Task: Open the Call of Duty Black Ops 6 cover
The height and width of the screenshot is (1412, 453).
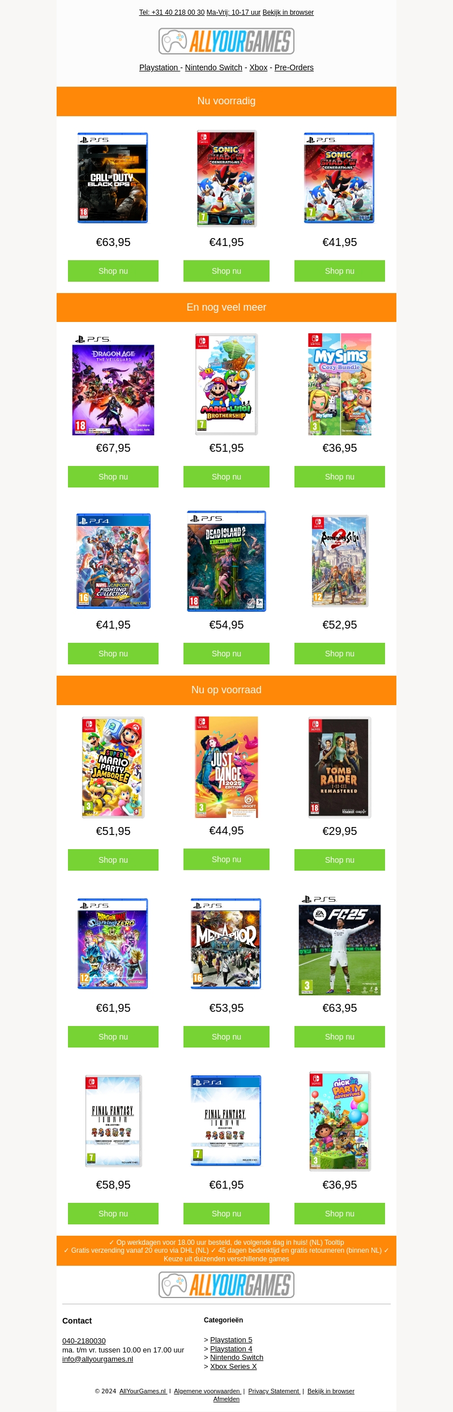Action: (113, 178)
